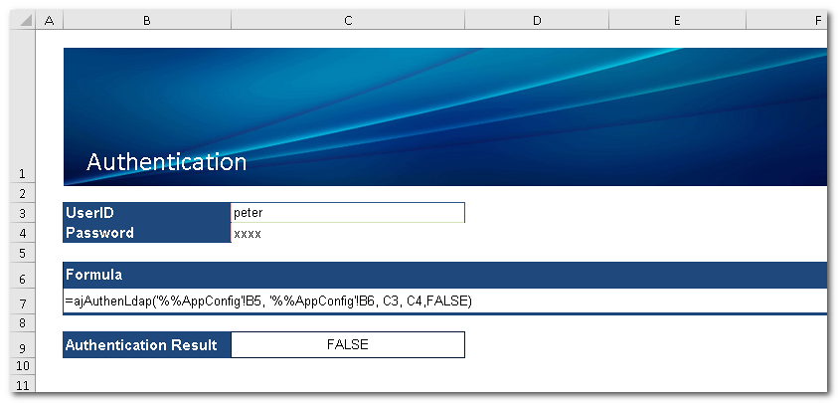Select column B header

coord(147,20)
